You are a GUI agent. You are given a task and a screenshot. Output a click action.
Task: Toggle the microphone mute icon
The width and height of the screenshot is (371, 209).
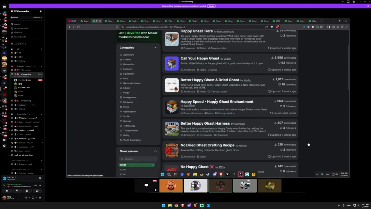point(26,198)
